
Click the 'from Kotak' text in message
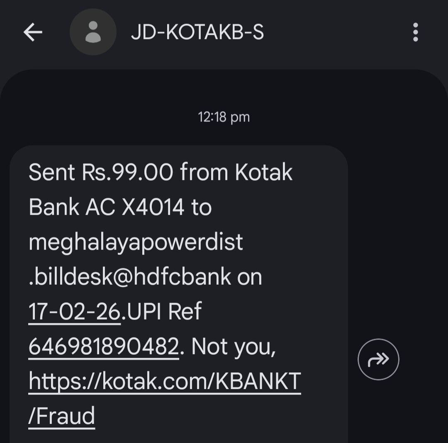(x=236, y=172)
